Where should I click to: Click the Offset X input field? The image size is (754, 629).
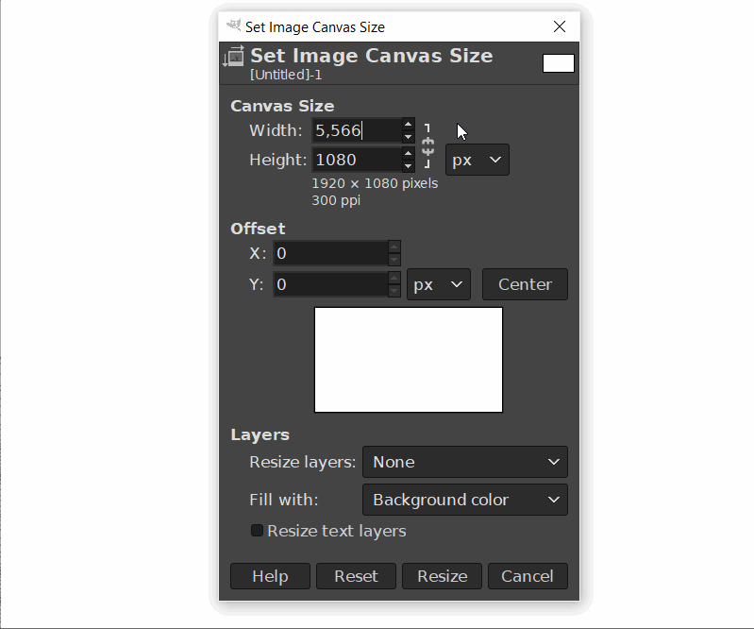(x=330, y=253)
